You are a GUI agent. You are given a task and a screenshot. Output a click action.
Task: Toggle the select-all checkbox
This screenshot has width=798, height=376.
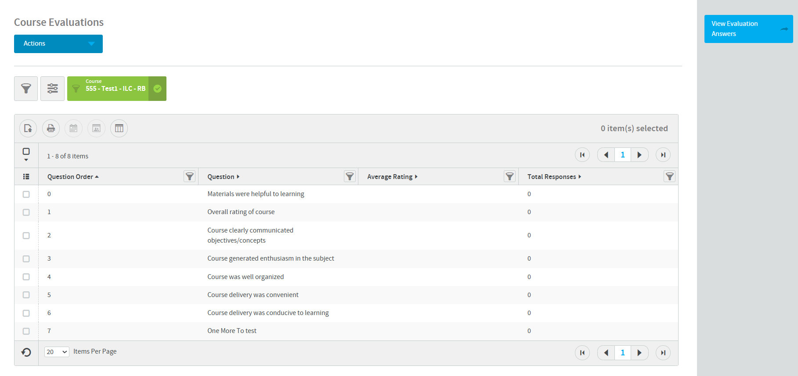pyautogui.click(x=26, y=151)
